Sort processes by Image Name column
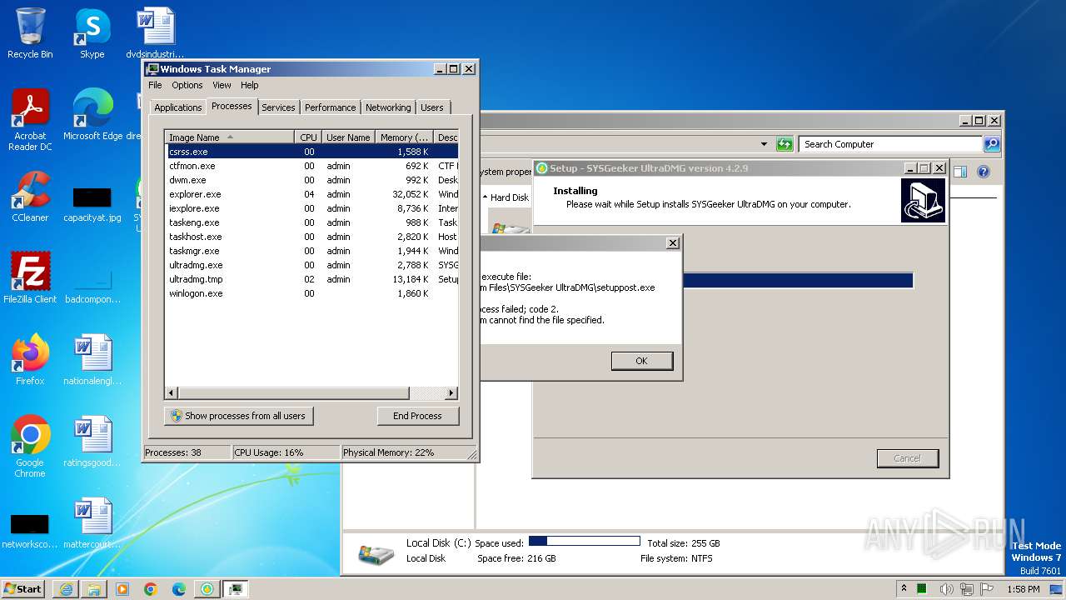 pyautogui.click(x=230, y=137)
